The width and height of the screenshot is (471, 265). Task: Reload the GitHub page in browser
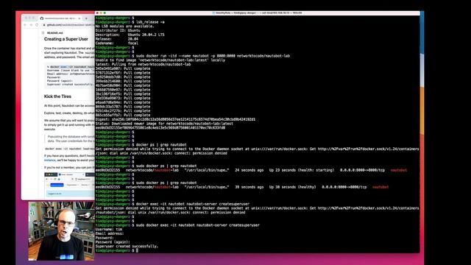pos(37,25)
